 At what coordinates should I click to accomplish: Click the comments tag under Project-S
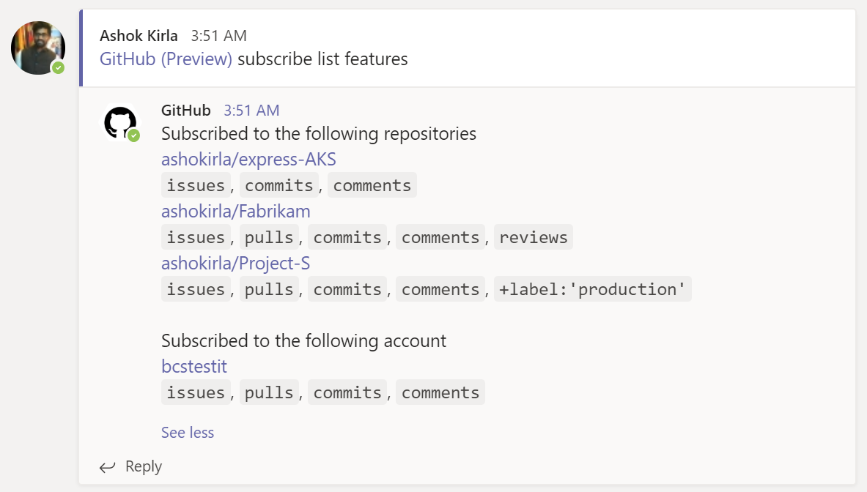pyautogui.click(x=440, y=289)
